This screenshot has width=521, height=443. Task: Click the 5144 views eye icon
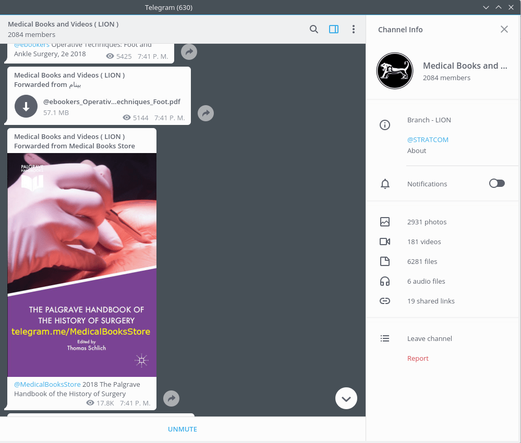point(127,117)
